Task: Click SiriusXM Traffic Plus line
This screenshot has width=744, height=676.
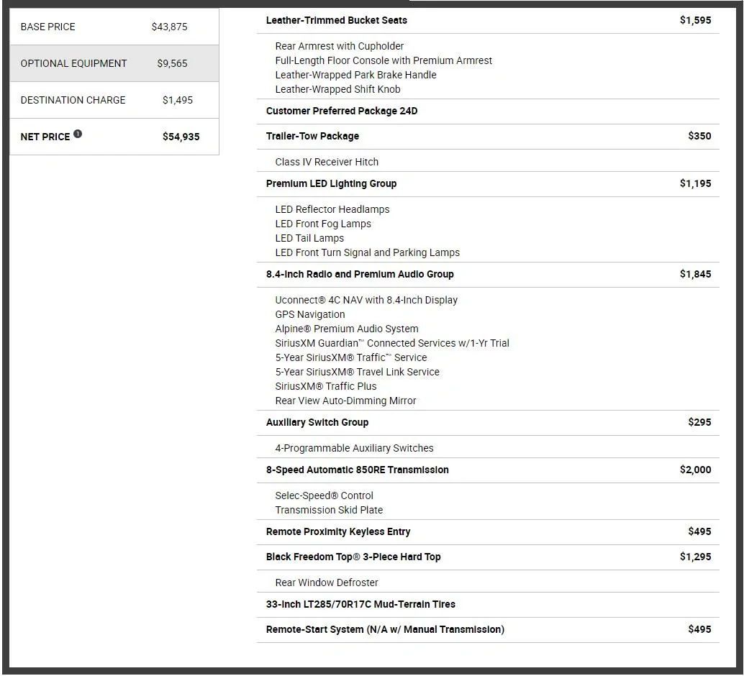Action: [x=325, y=386]
